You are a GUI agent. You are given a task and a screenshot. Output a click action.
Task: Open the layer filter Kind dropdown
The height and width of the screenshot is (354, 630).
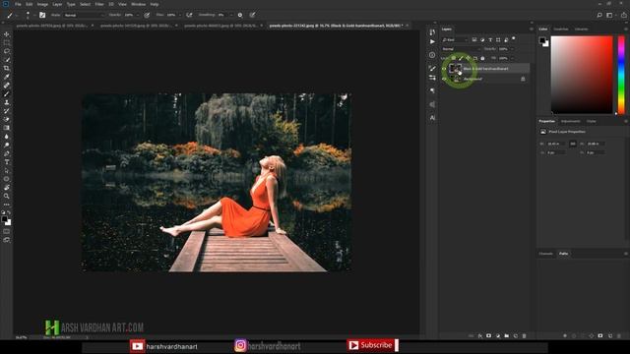click(x=455, y=39)
